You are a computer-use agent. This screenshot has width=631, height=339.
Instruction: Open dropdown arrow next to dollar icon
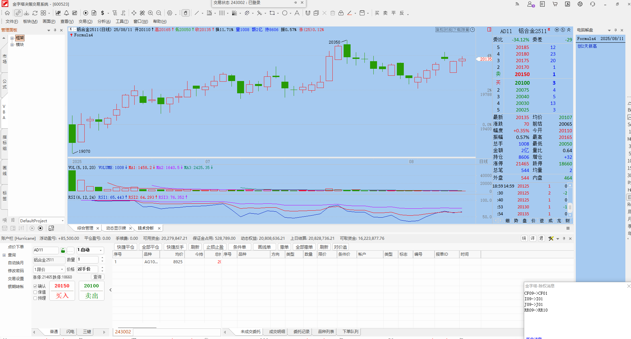108,14
